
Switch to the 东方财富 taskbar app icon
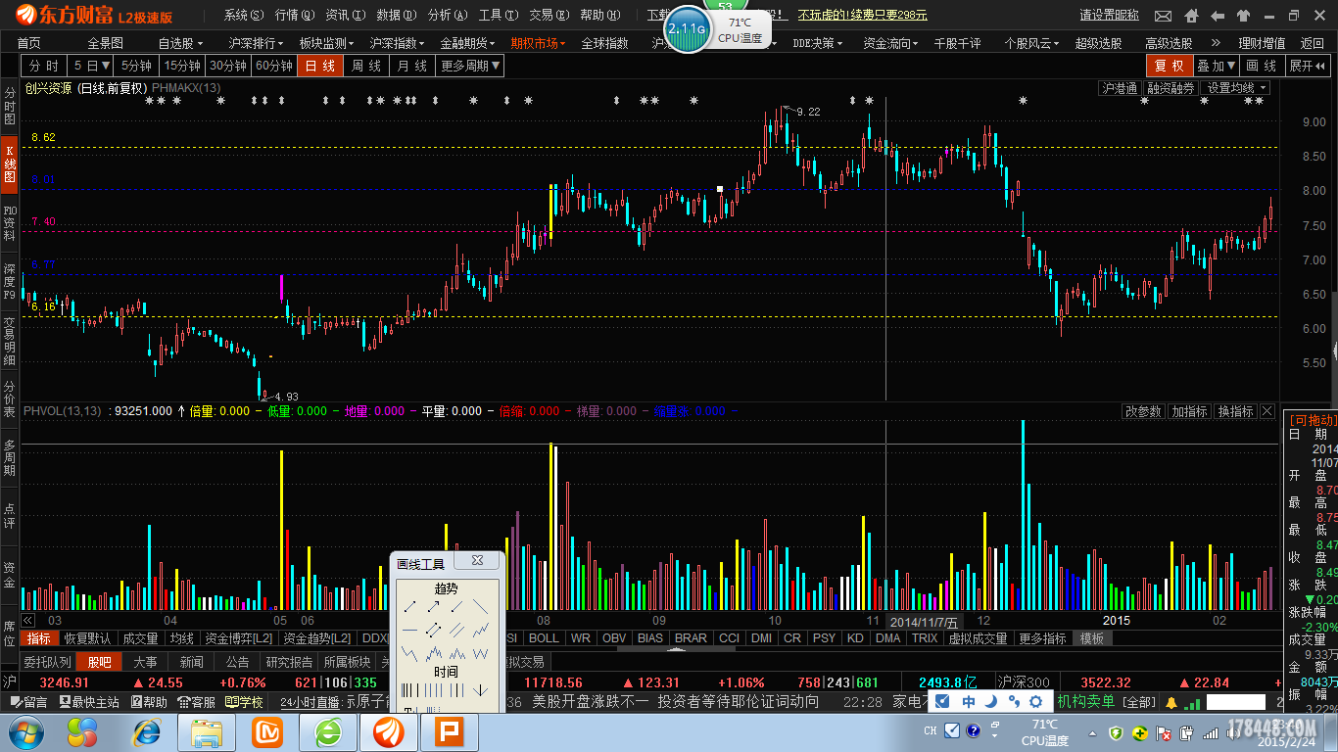click(389, 731)
